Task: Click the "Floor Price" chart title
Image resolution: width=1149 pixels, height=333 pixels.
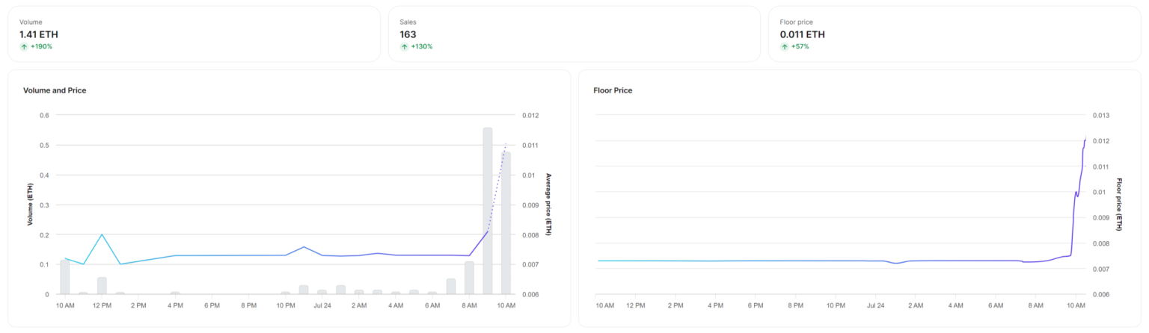Action: click(x=612, y=90)
